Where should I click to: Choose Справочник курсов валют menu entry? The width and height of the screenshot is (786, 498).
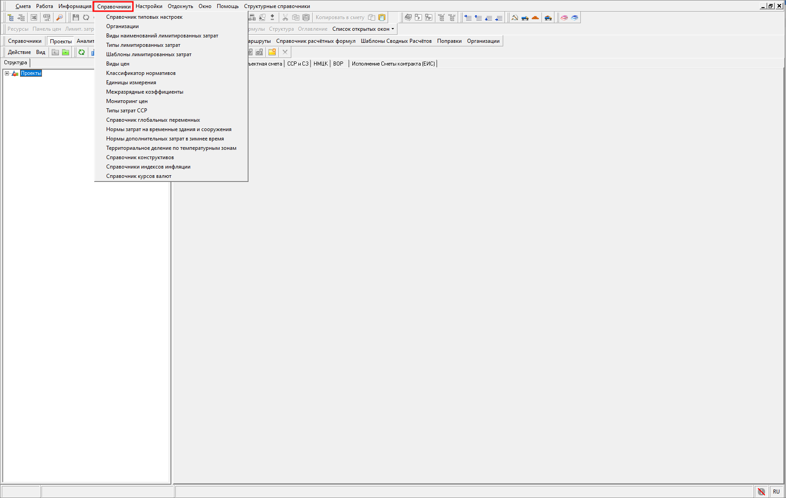(x=139, y=176)
